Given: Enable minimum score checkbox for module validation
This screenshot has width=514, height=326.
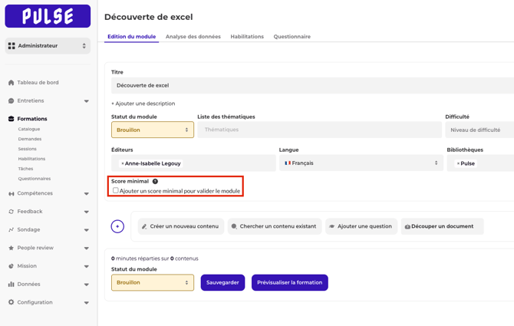Looking at the screenshot, I should pos(116,191).
